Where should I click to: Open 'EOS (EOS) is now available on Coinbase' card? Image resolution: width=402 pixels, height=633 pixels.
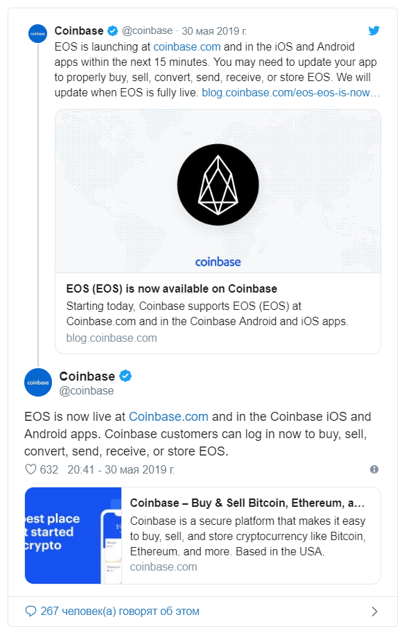pos(171,288)
